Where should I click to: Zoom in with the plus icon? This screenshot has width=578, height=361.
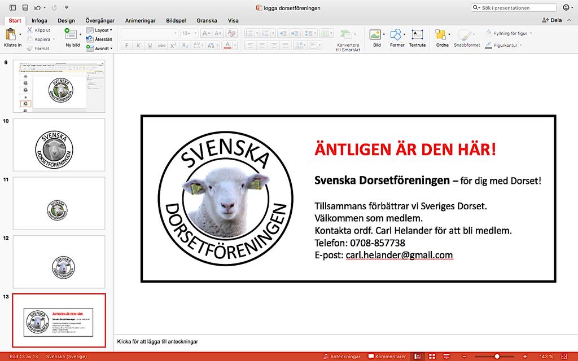525,356
